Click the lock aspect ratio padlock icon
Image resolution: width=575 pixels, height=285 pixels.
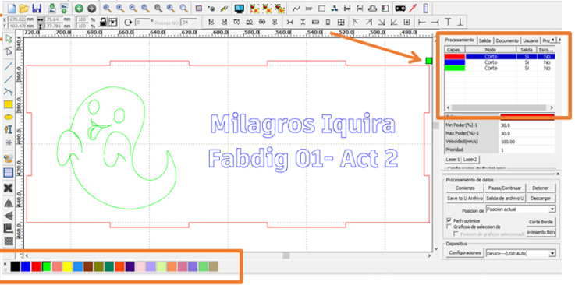click(x=104, y=22)
